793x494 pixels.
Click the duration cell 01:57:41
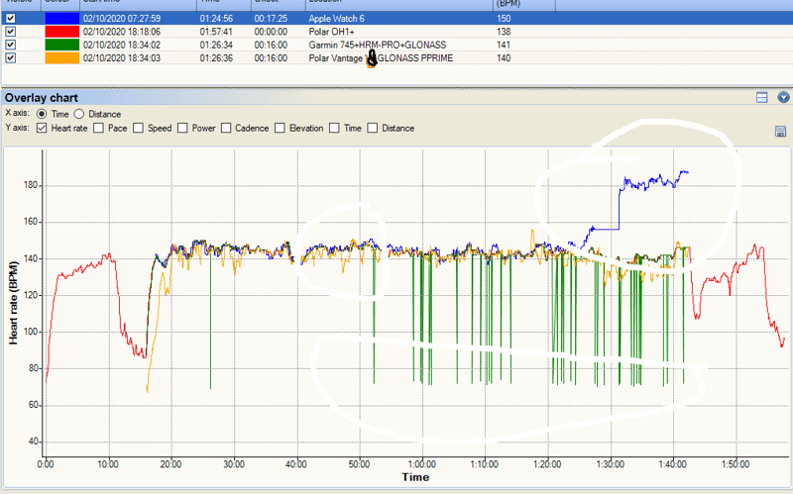(216, 32)
